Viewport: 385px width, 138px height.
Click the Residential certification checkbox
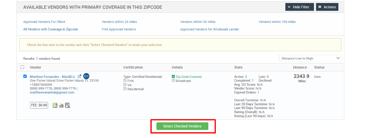pyautogui.click(x=125, y=89)
